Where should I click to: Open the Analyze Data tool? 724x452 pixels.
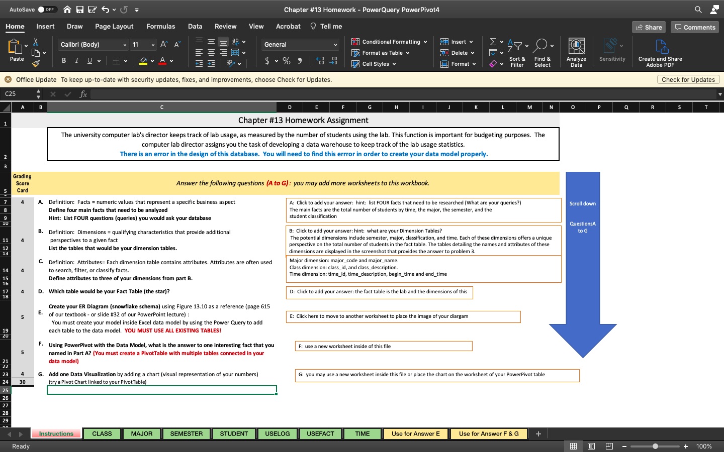point(576,50)
